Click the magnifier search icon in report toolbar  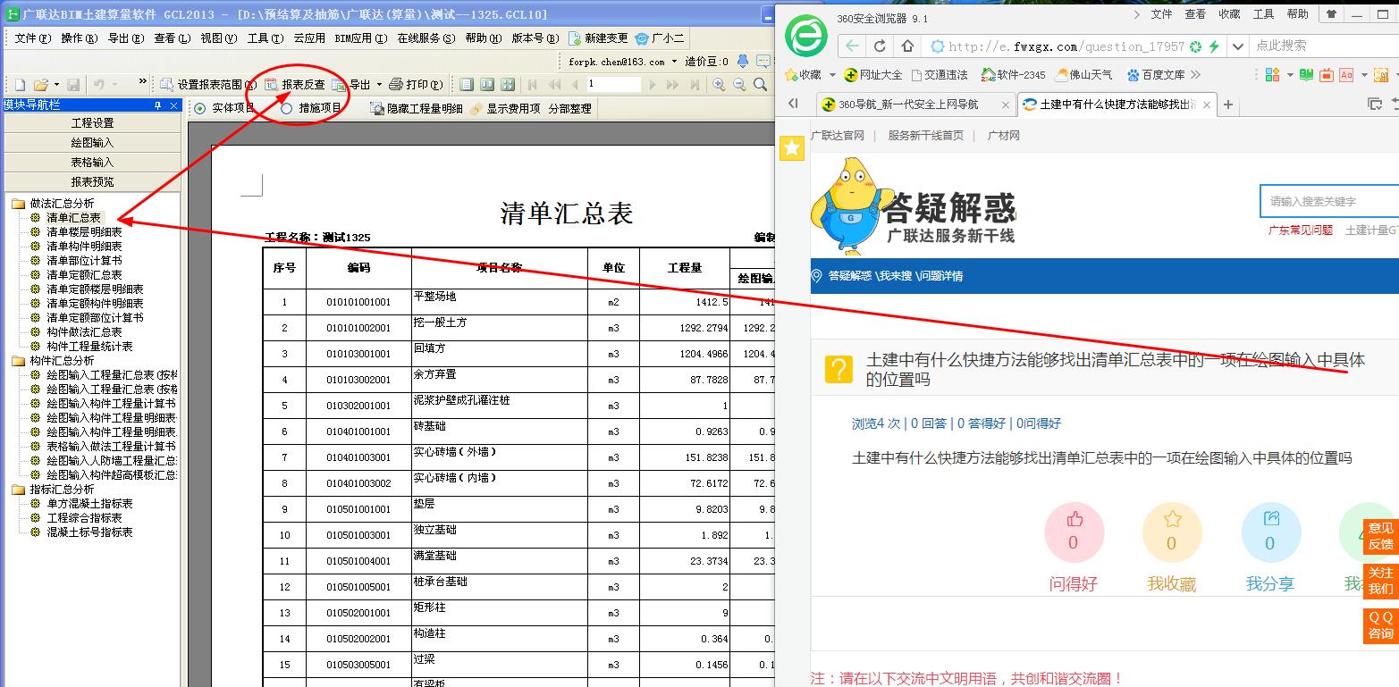click(x=761, y=85)
